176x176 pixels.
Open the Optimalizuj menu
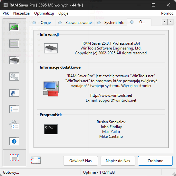click(44, 13)
